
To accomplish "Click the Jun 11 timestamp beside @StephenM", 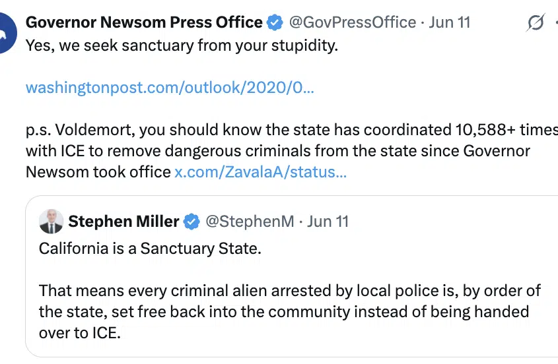I will (328, 222).
